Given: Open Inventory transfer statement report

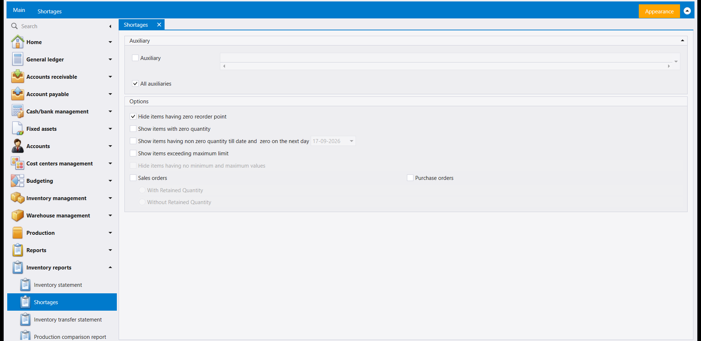Looking at the screenshot, I should [62, 319].
